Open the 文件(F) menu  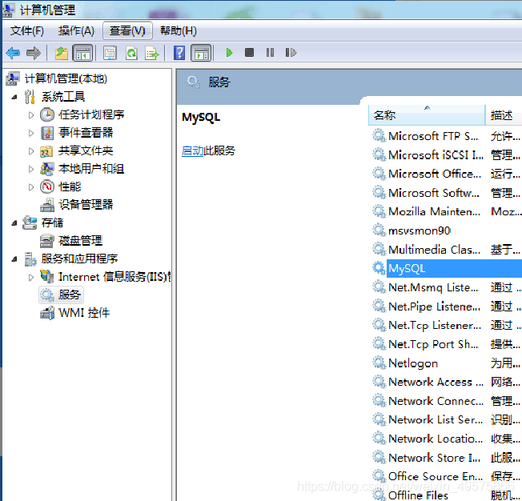(x=27, y=31)
